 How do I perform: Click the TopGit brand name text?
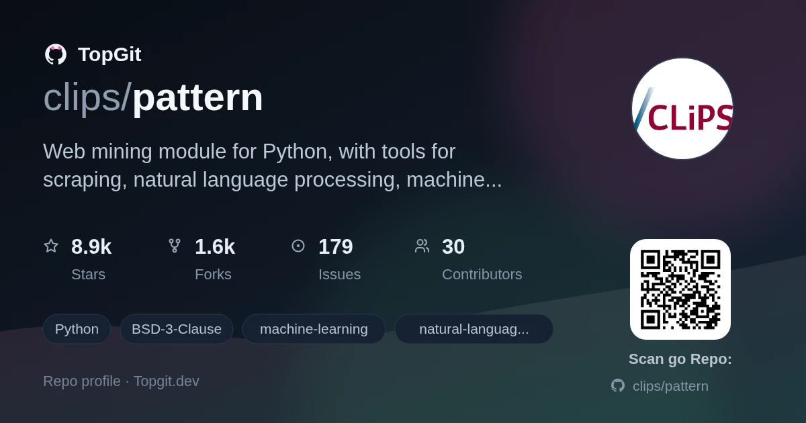(x=109, y=54)
